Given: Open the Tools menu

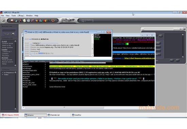Looking at the screenshot, I should pos(14,16).
